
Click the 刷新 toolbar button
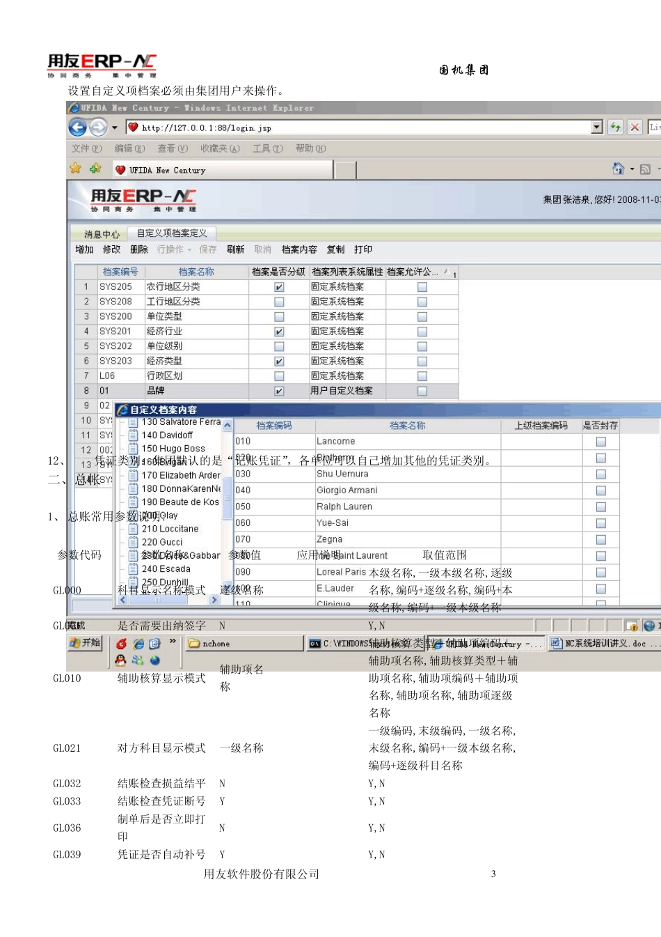tap(235, 249)
